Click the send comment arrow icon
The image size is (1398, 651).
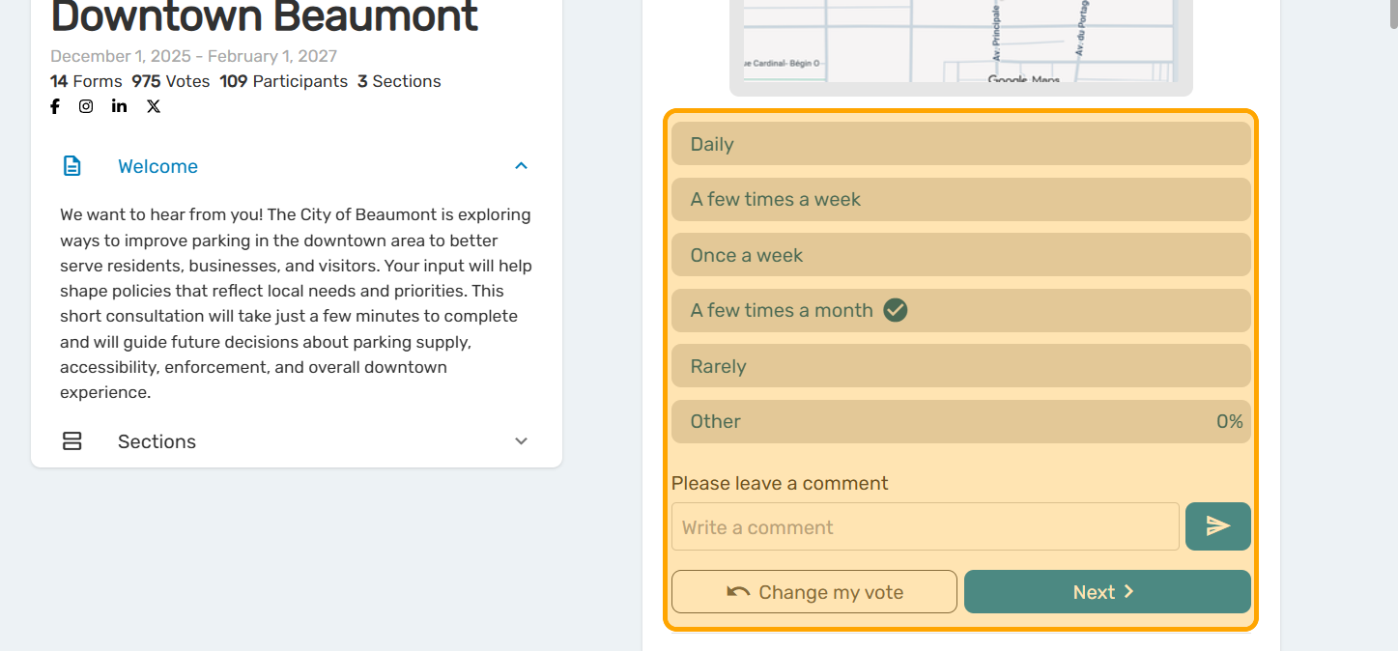click(1217, 526)
